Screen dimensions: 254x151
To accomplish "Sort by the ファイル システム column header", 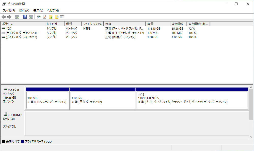I will pos(93,24).
